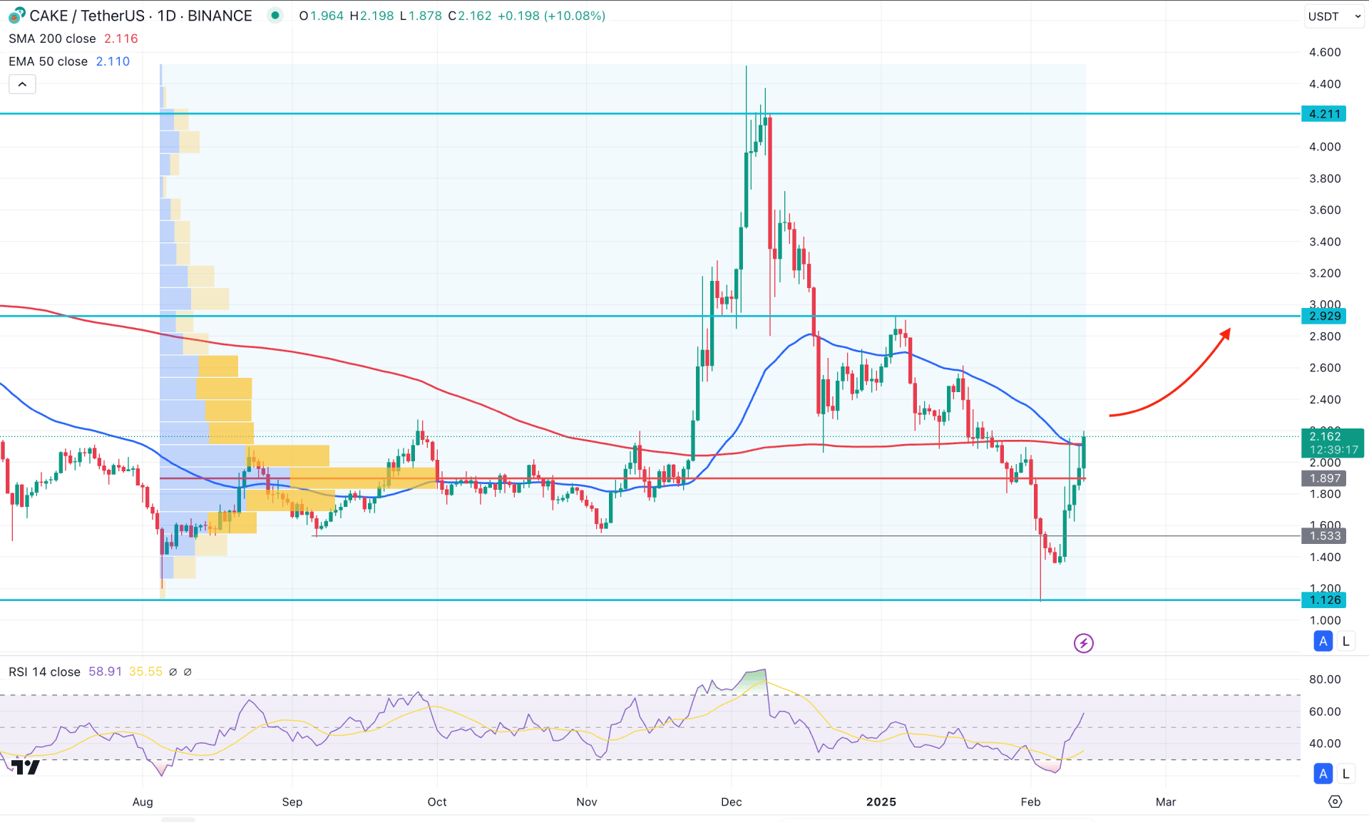Open chart settings gear icon
Viewport: 1369px width, 822px height.
click(x=1335, y=801)
